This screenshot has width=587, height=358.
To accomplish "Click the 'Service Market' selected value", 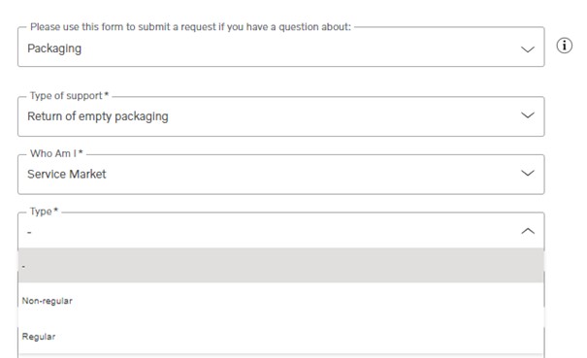I will tap(67, 174).
